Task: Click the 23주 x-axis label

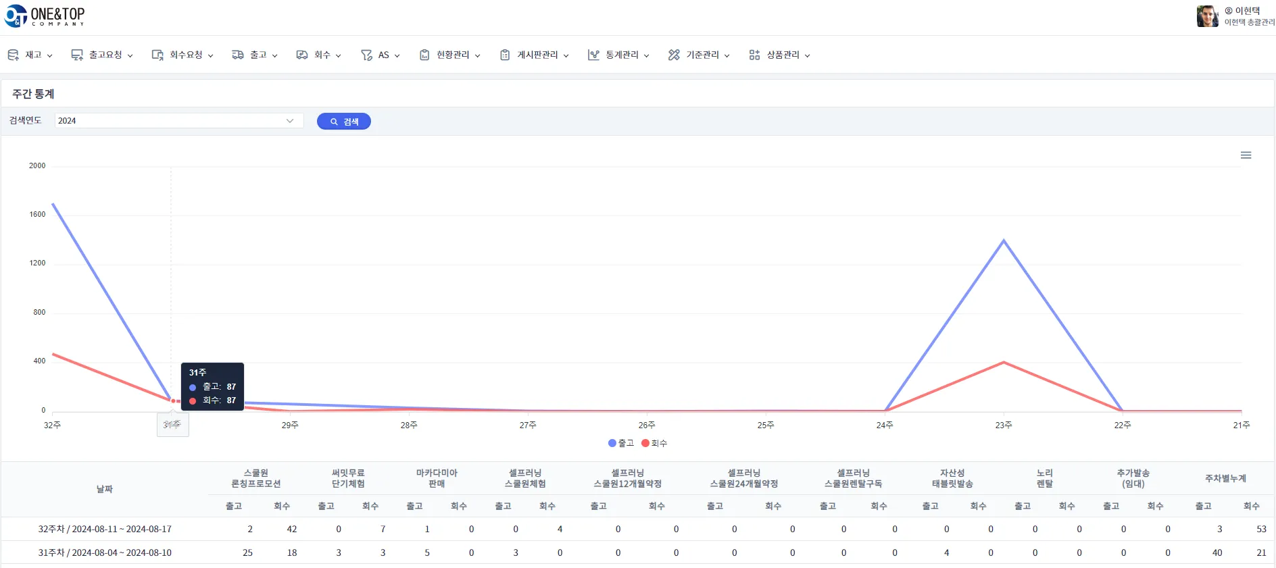Action: (1004, 425)
